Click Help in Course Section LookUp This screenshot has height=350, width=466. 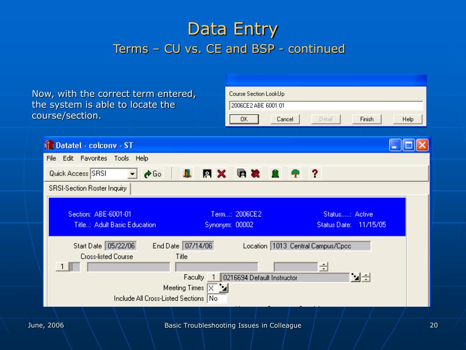(x=408, y=119)
